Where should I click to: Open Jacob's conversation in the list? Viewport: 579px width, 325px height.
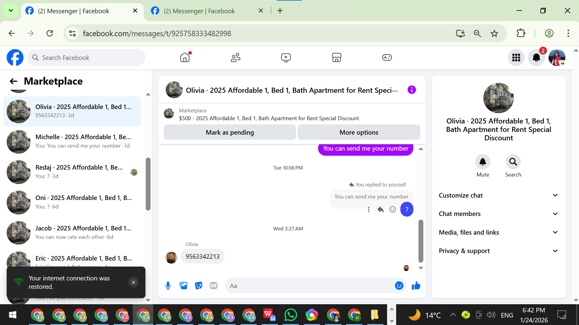click(72, 233)
